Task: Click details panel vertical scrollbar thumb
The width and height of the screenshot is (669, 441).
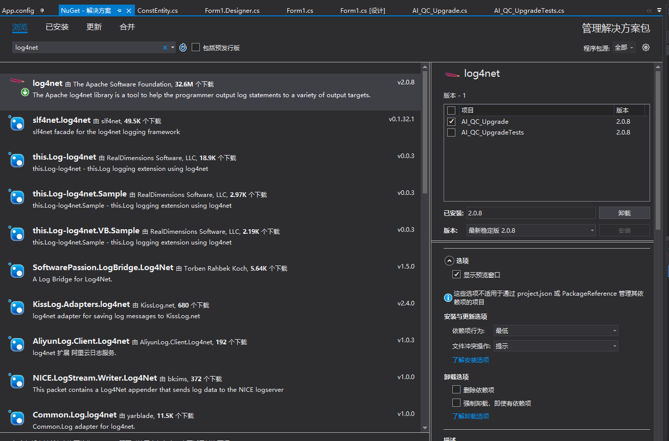Action: 658,151
